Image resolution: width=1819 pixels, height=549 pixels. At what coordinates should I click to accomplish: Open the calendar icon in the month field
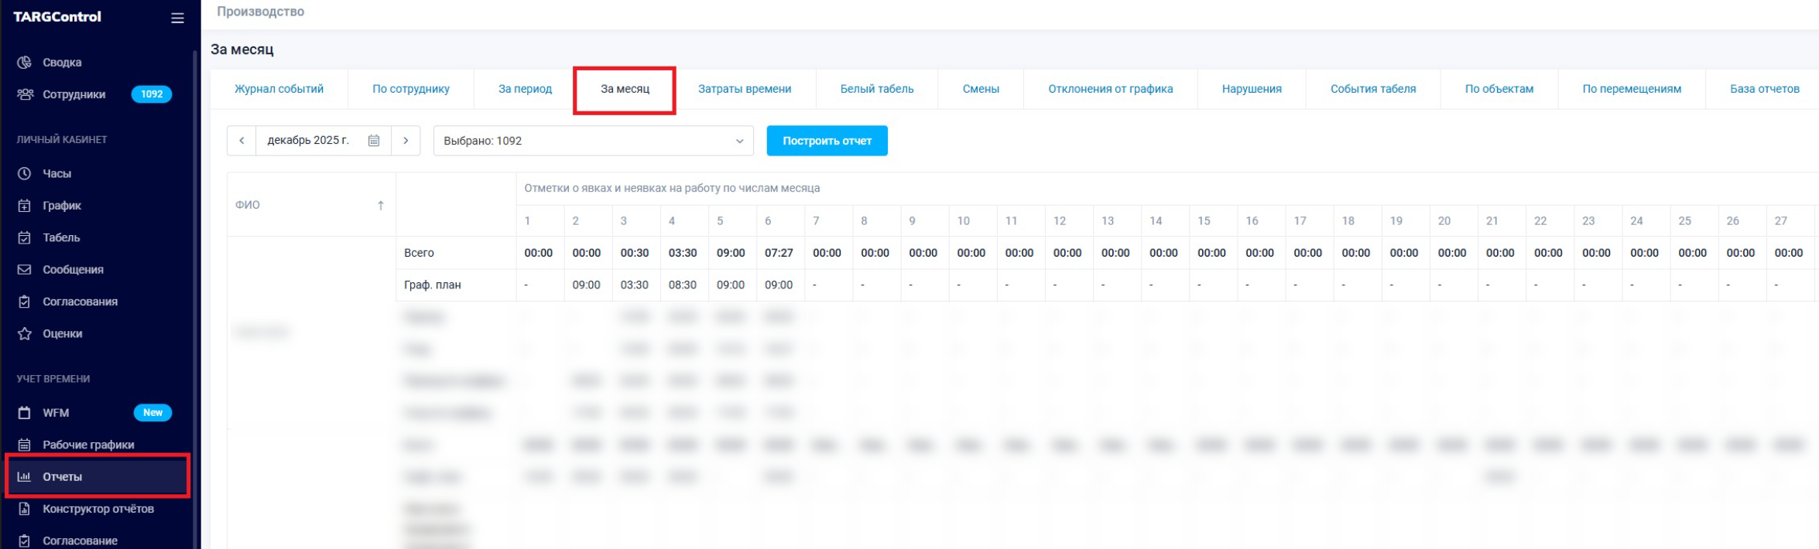pyautogui.click(x=374, y=141)
